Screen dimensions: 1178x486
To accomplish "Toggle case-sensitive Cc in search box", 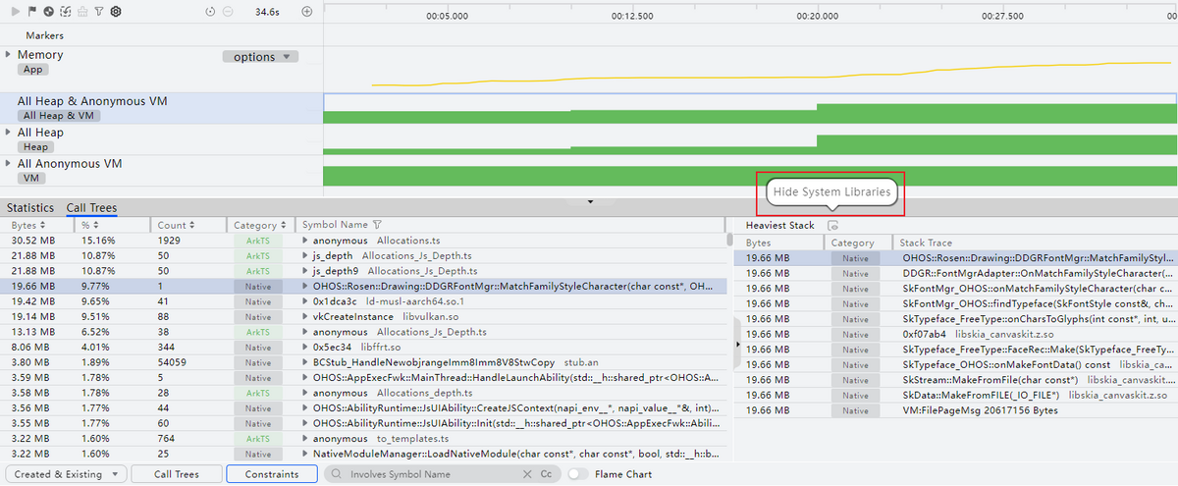I will click(546, 474).
